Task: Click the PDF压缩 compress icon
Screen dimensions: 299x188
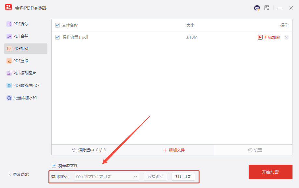Action: (x=9, y=61)
